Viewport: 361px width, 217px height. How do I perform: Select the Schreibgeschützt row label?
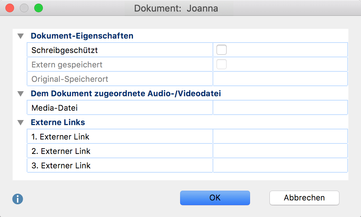pos(64,50)
